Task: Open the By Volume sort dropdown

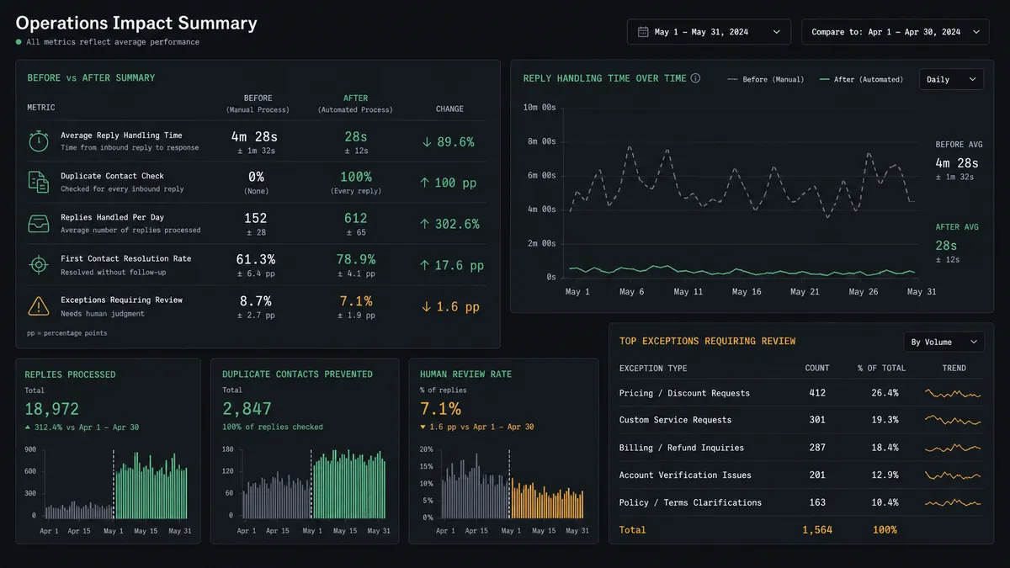Action: (x=944, y=342)
